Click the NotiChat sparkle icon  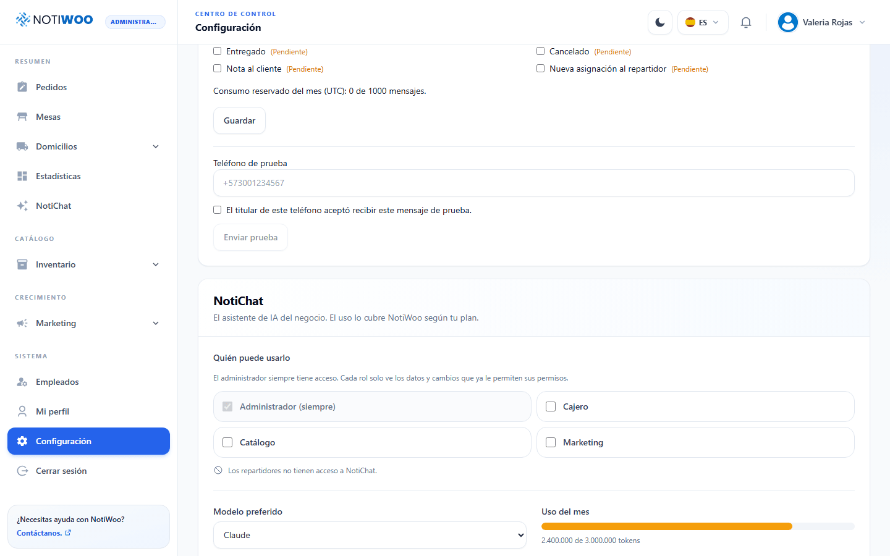[x=22, y=206]
